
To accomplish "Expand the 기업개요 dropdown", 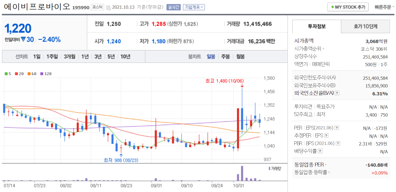I will click(x=194, y=7).
